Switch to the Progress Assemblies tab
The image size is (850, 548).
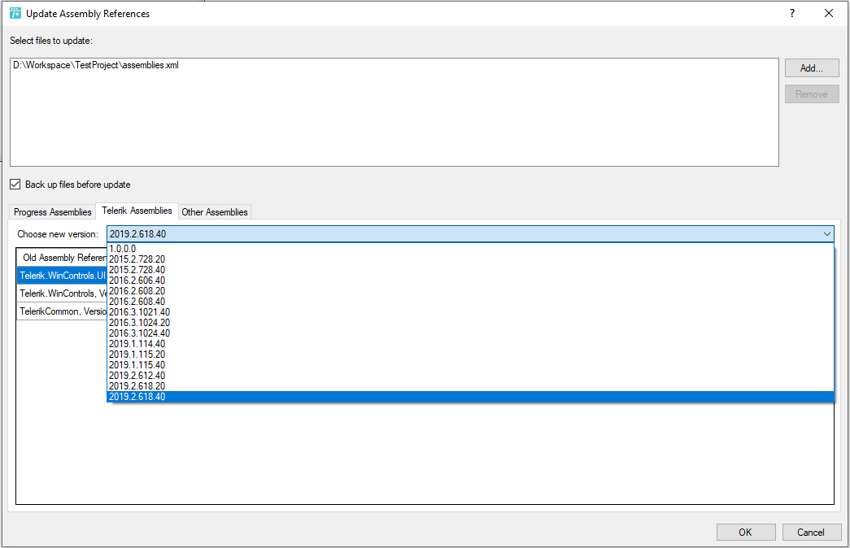[x=53, y=212]
